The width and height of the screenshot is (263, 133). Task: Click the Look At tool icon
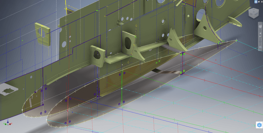[260, 47]
